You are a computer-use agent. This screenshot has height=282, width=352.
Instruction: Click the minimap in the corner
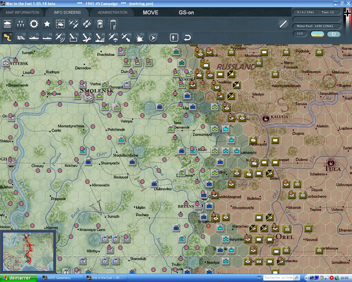(28, 252)
